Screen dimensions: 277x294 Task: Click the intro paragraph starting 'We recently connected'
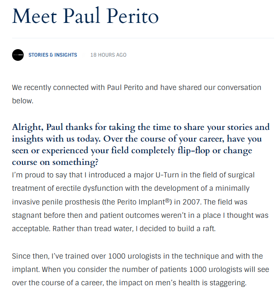coord(136,94)
